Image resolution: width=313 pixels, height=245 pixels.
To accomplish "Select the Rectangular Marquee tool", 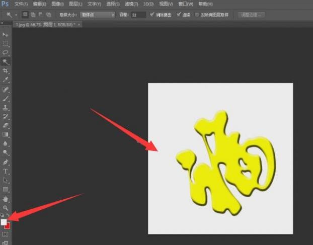I will pos(6,44).
